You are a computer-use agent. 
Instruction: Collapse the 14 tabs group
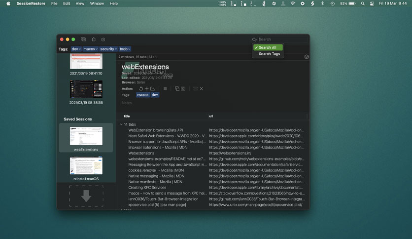(121, 124)
